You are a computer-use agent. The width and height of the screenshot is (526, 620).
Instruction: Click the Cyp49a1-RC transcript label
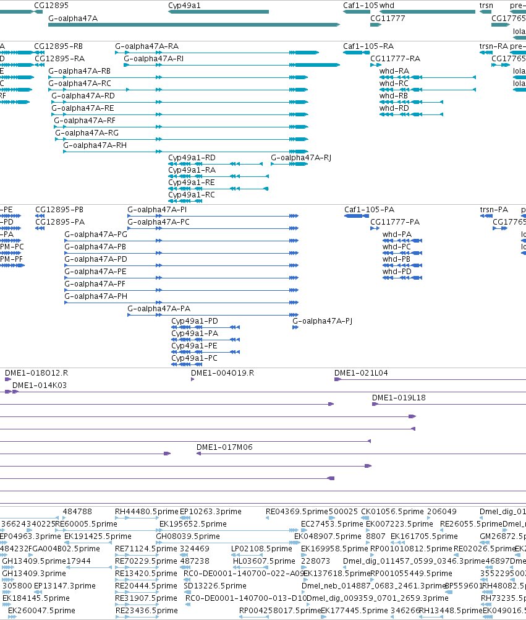point(192,195)
